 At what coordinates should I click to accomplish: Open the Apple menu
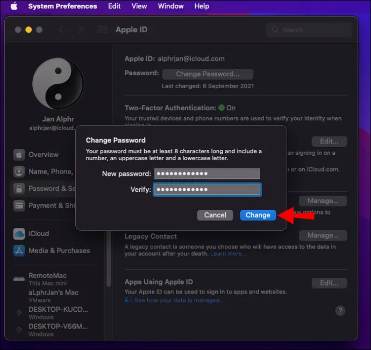[14, 6]
